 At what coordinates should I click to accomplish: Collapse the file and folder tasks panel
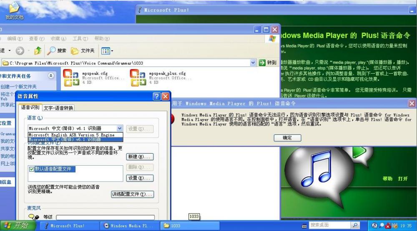tap(51, 76)
